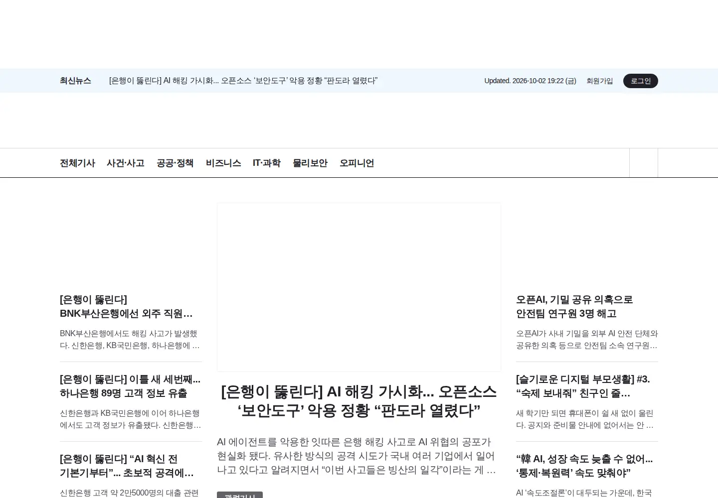The height and width of the screenshot is (498, 718).
Task: Go to the 사건·사고 section
Action: [126, 163]
